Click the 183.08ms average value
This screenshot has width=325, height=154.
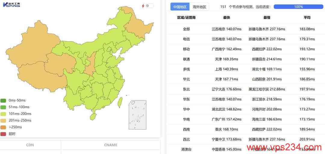click(307, 29)
